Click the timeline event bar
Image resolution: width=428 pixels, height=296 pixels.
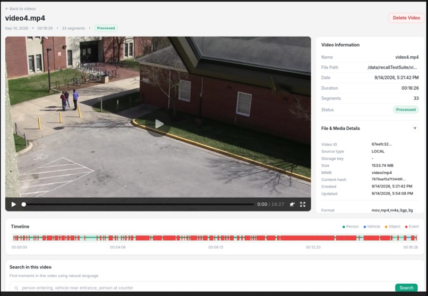[x=215, y=238]
